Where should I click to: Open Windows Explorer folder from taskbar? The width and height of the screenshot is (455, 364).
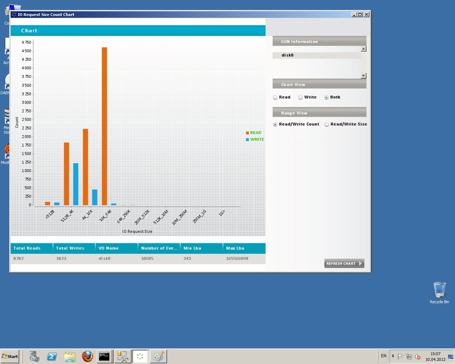click(69, 357)
